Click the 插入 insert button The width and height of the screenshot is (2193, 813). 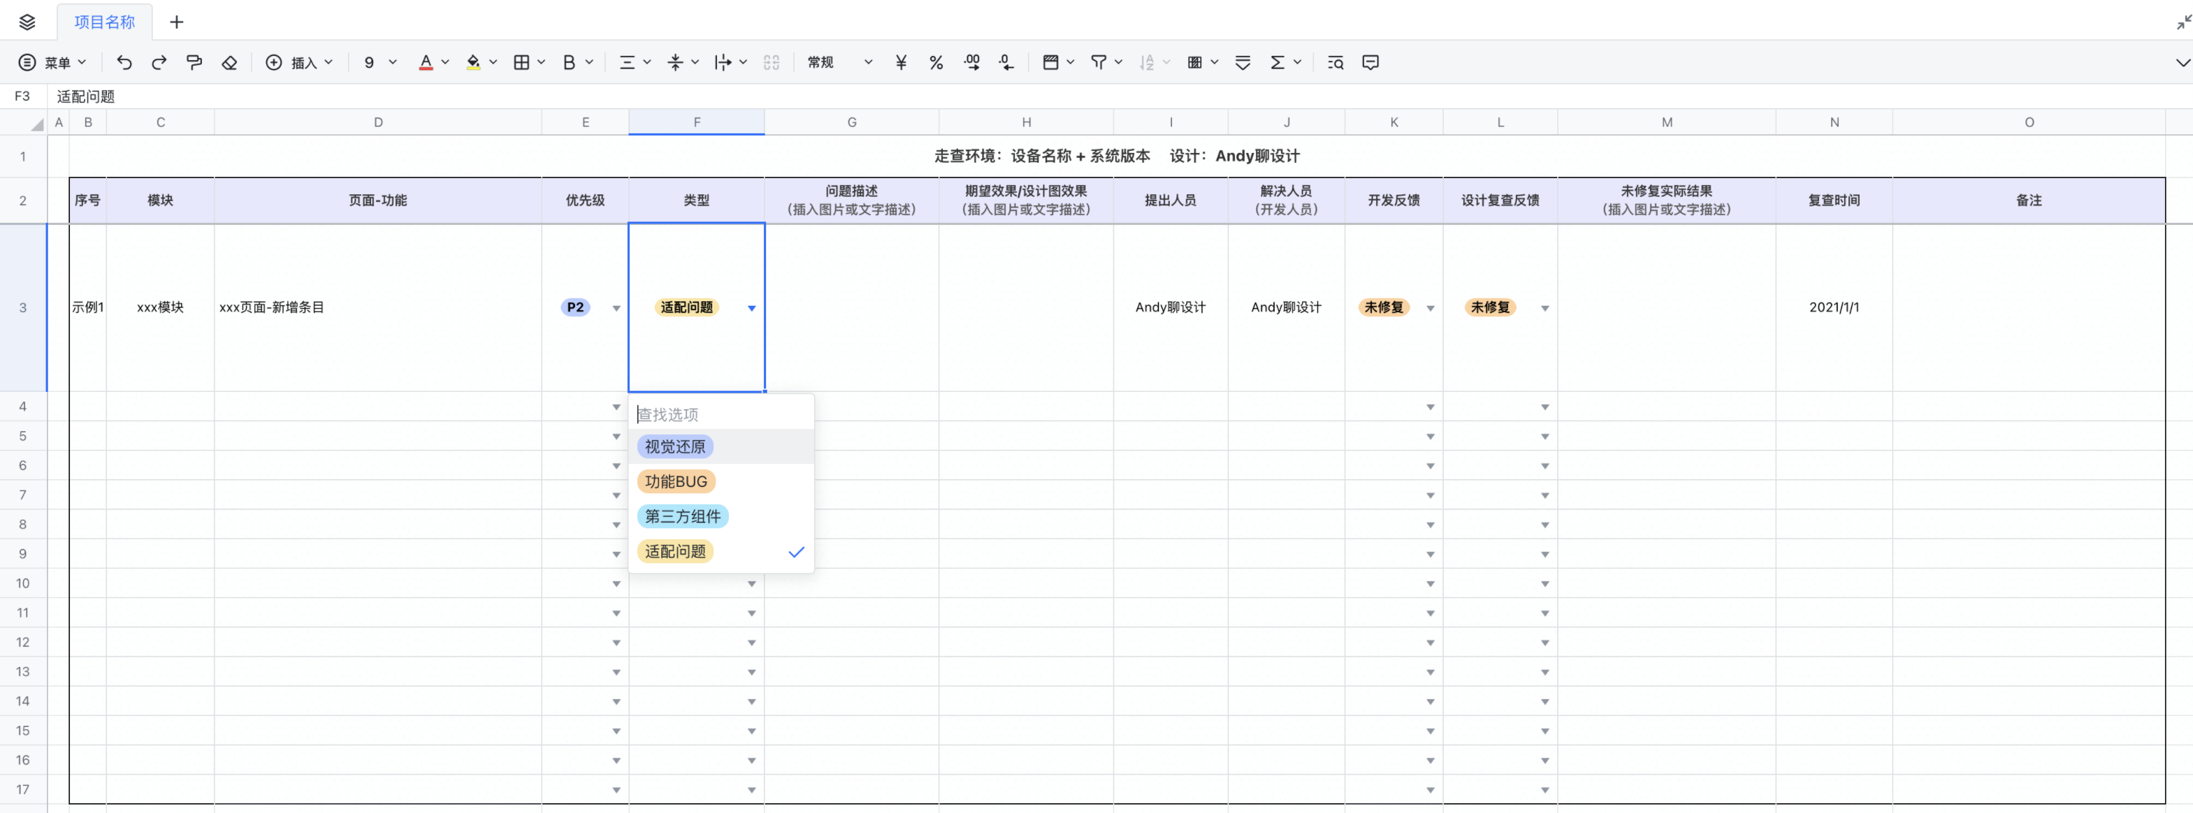[x=299, y=62]
